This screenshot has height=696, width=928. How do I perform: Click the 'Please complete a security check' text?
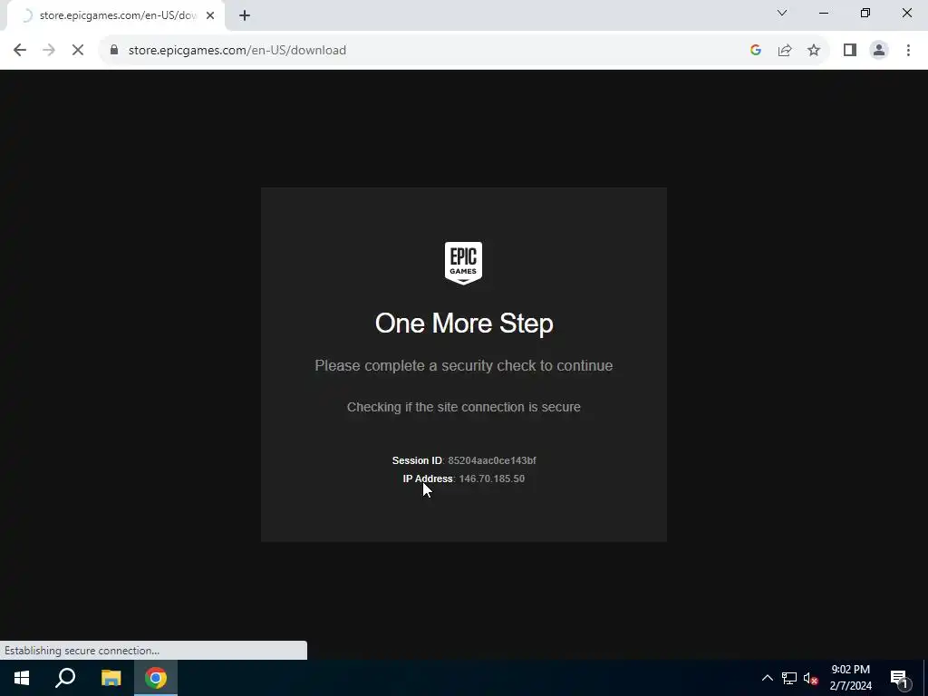(x=464, y=365)
